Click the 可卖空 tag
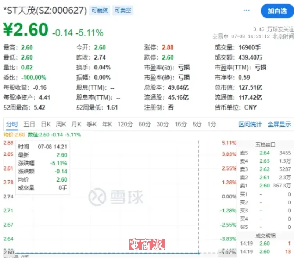Image resolution: width=294 pixels, height=258 pixels. click(123, 10)
